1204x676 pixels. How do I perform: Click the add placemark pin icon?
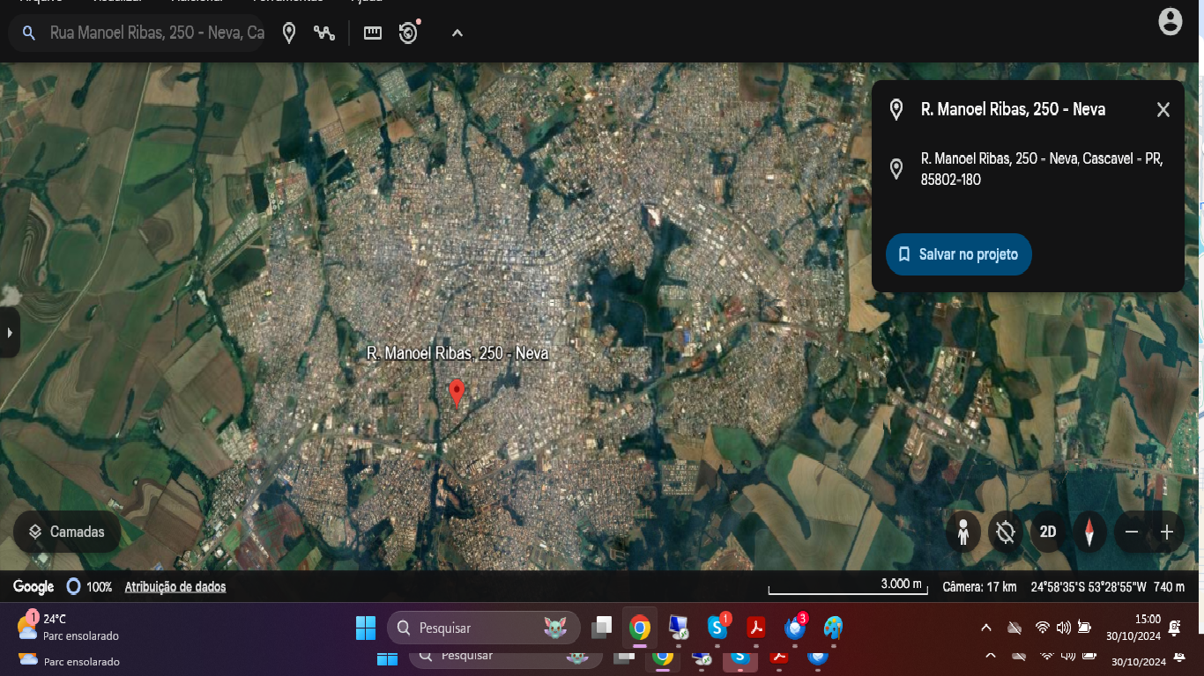pos(289,33)
